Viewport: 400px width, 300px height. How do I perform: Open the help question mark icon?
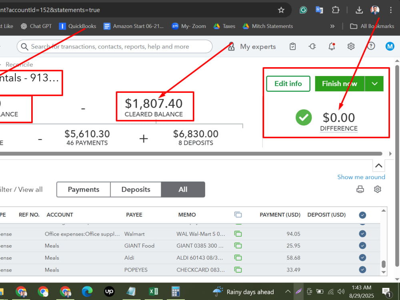click(371, 46)
